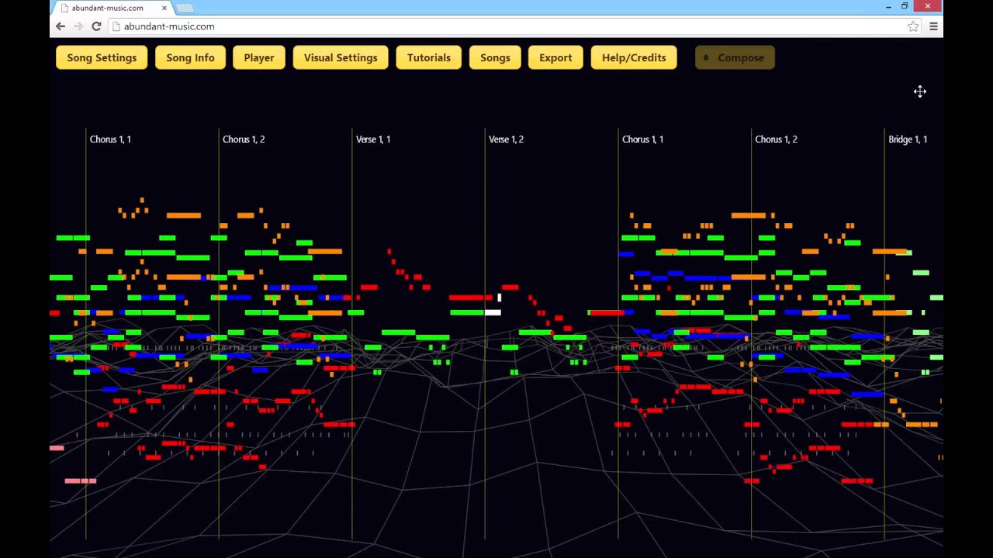This screenshot has height=558, width=993.
Task: Close the abundant-music.com tab
Action: [x=164, y=8]
